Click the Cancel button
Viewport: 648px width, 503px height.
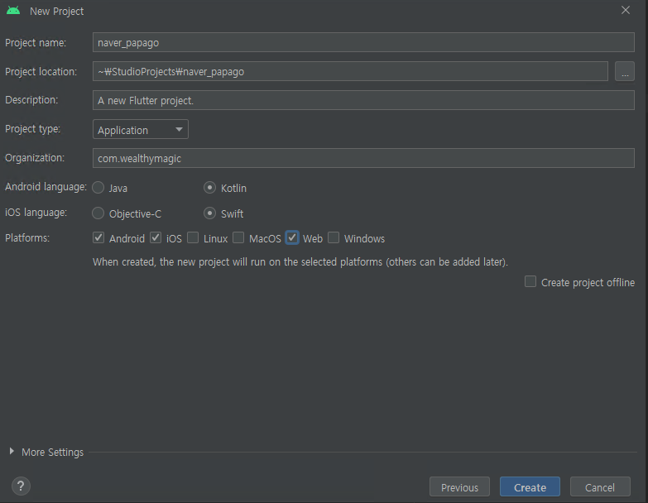tap(600, 487)
